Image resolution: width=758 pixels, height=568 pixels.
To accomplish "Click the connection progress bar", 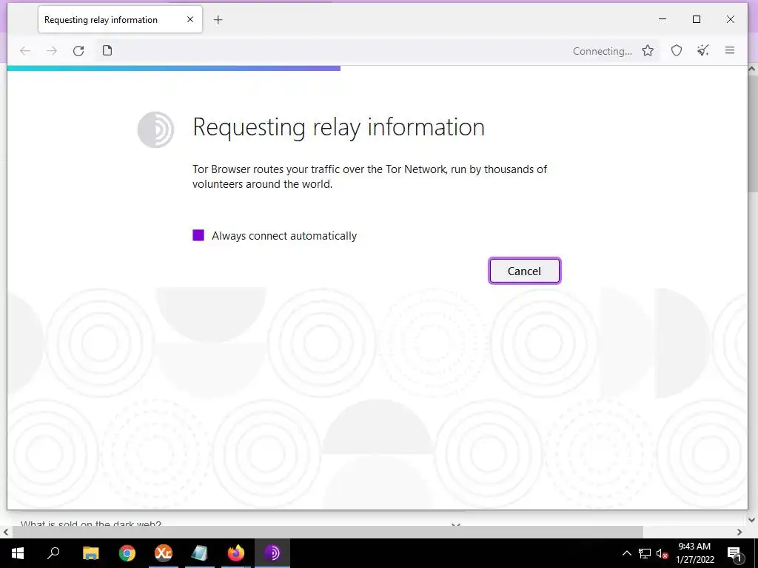I will pos(173,69).
